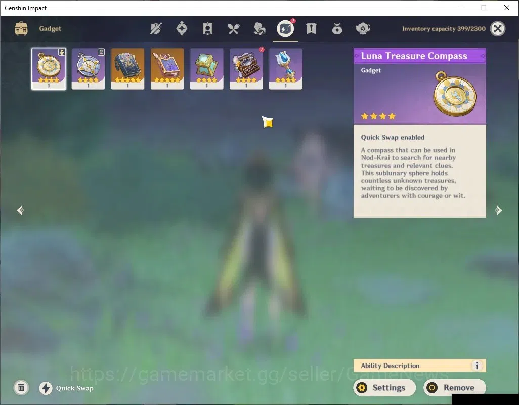
Task: Toggle Quick Swap lightning button
Action: [x=46, y=388]
